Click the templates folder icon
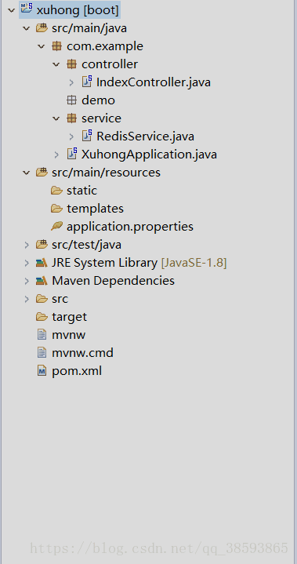This screenshot has width=297, height=564. pyautogui.click(x=56, y=208)
